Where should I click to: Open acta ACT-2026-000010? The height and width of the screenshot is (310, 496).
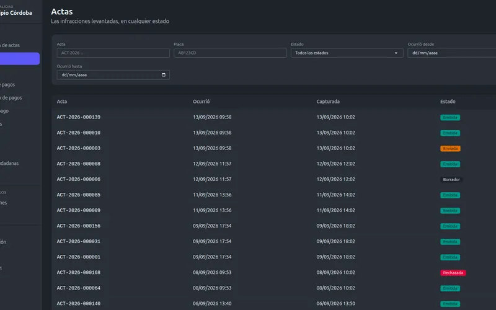pos(79,133)
